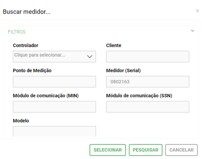Click the Controlador field label

point(25,45)
